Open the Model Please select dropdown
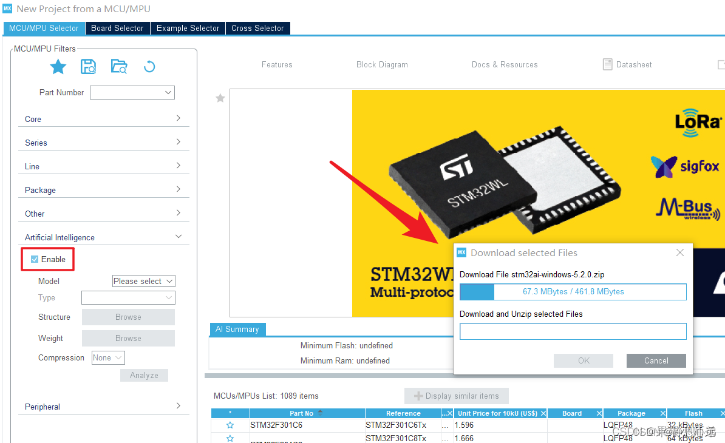The height and width of the screenshot is (443, 725). click(x=144, y=281)
